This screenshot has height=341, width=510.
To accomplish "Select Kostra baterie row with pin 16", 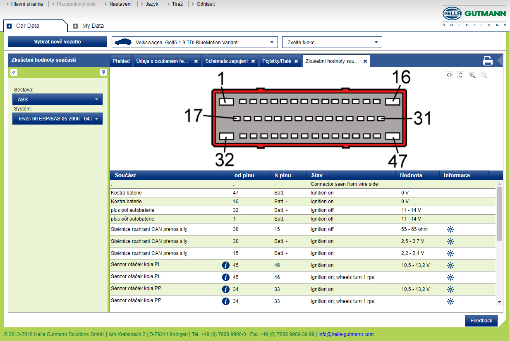I will [302, 202].
